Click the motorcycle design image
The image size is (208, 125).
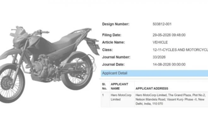tap(50, 64)
